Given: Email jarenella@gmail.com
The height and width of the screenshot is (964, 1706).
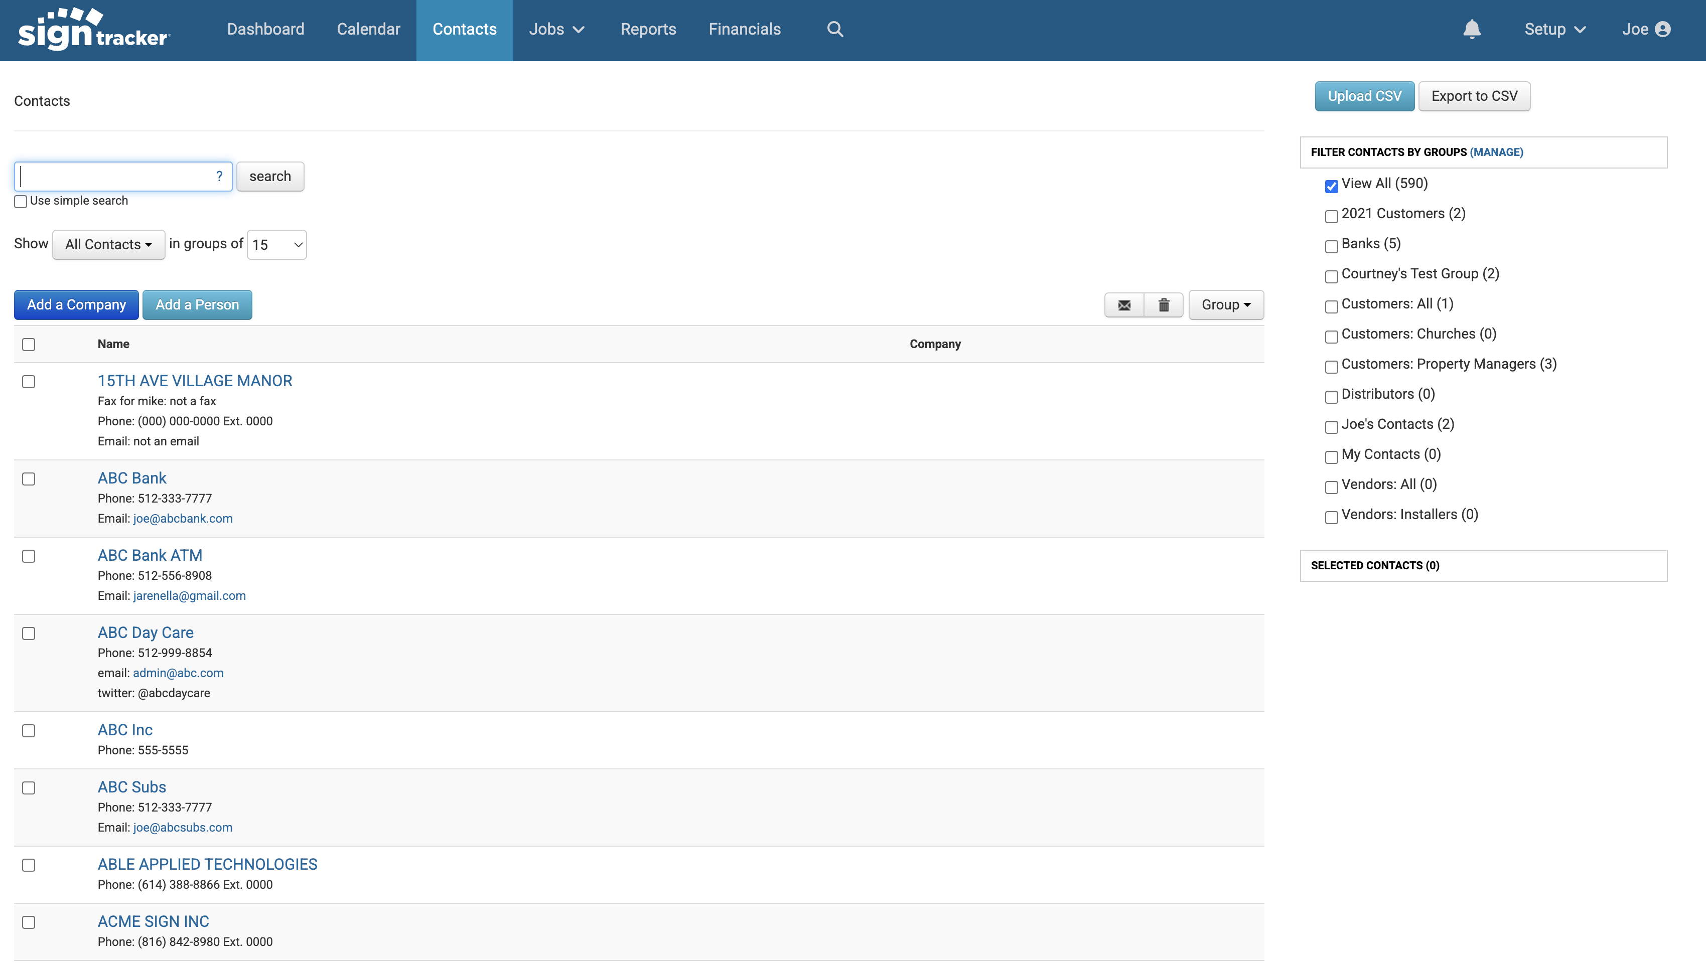Looking at the screenshot, I should [x=189, y=596].
